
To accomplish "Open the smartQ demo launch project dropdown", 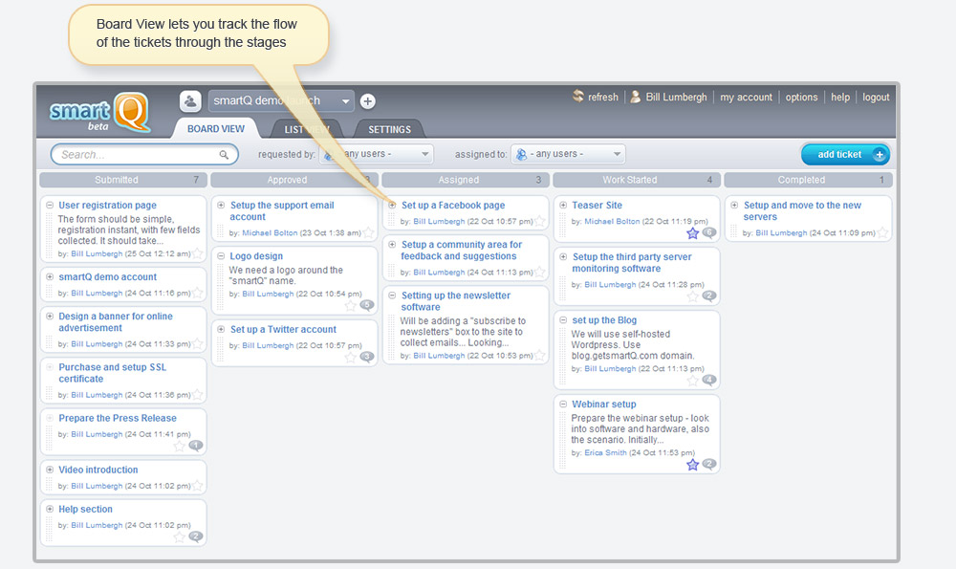I will [345, 101].
